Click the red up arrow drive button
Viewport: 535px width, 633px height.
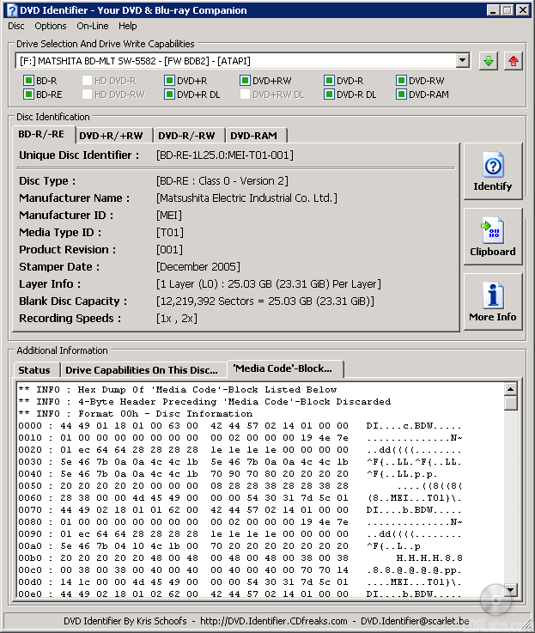click(513, 61)
